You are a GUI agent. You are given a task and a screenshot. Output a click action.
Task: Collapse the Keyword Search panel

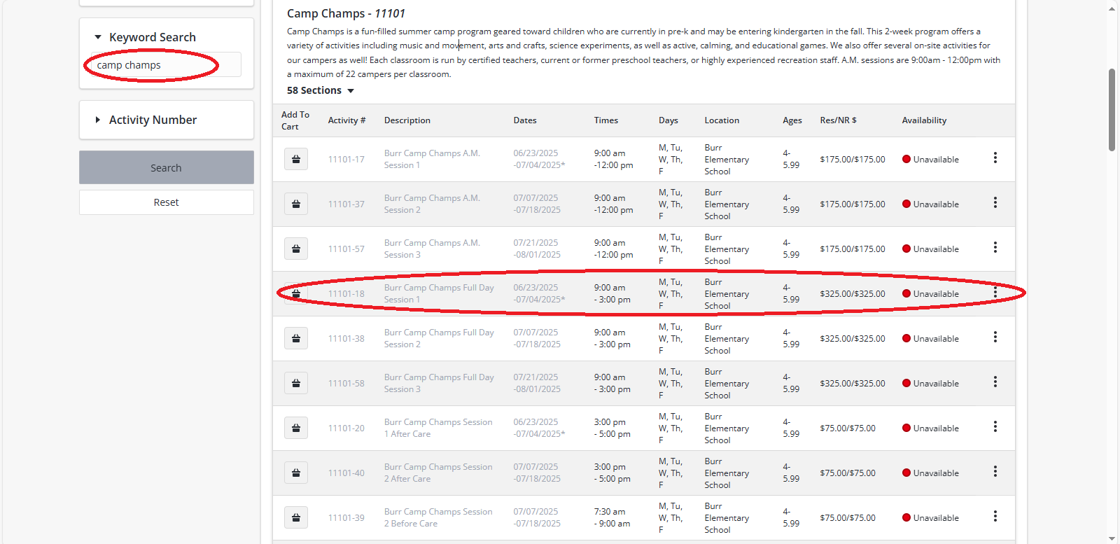[98, 37]
